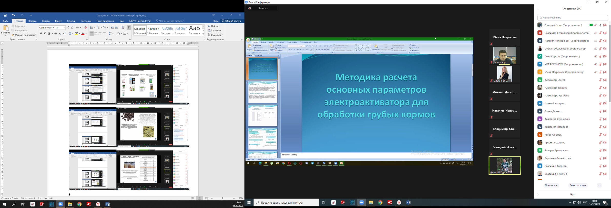Click the bulleted list icon
The width and height of the screenshot is (611, 208).
(x=91, y=27)
